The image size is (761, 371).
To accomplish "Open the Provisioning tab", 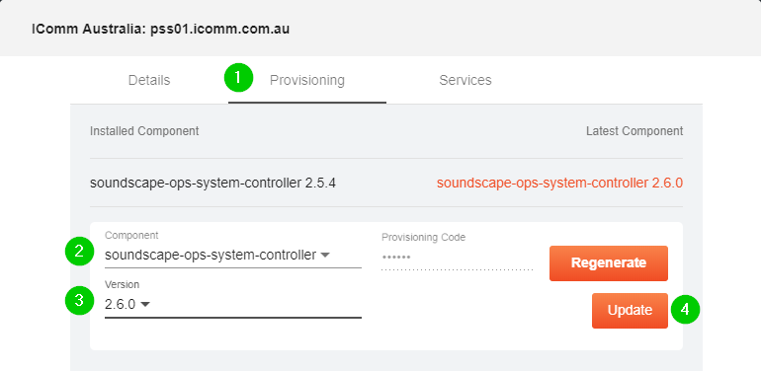I will click(307, 80).
